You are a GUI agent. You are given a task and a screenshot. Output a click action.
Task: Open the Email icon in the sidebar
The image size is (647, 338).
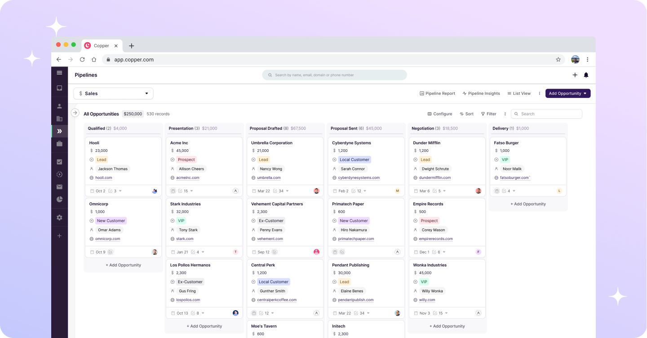pyautogui.click(x=59, y=187)
